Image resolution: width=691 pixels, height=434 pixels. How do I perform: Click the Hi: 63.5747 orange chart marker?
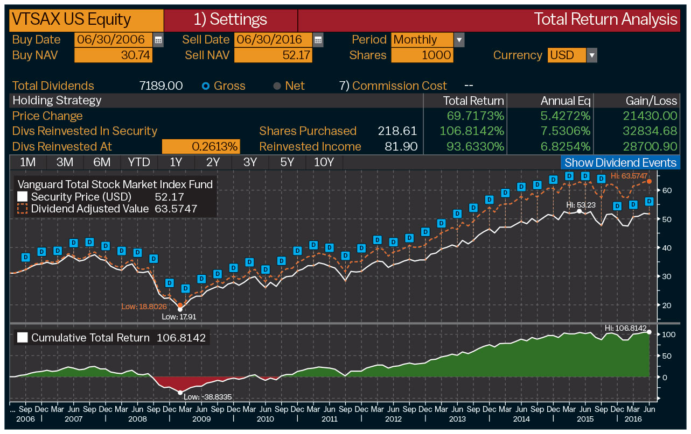(x=650, y=182)
